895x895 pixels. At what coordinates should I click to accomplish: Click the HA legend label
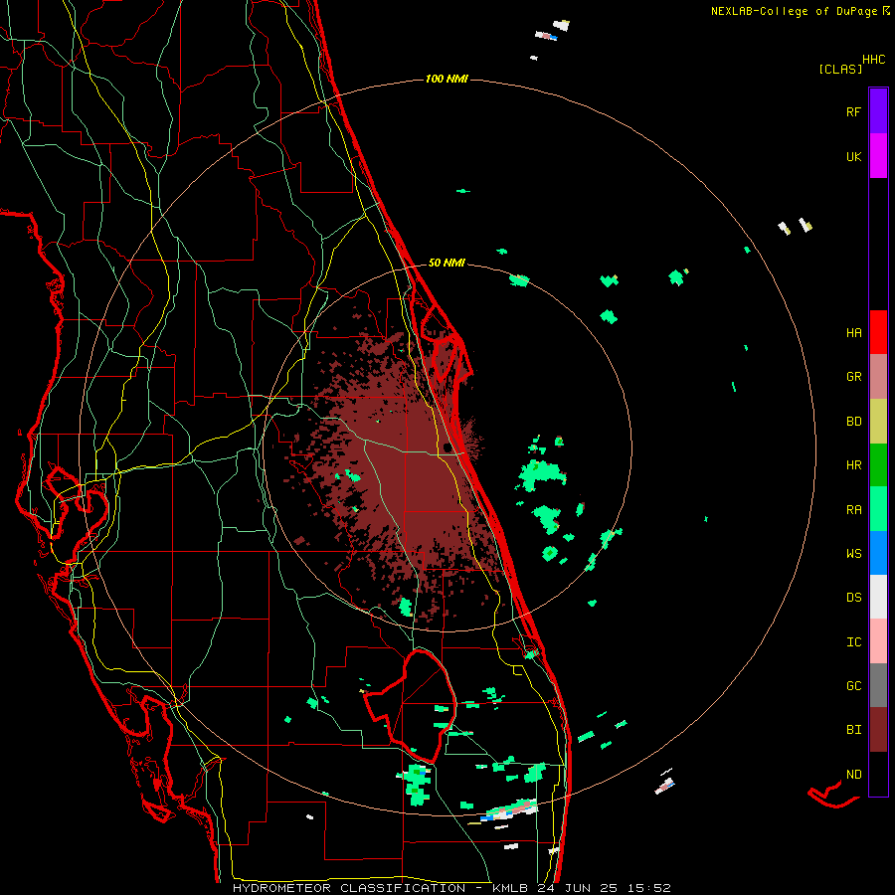click(x=853, y=332)
